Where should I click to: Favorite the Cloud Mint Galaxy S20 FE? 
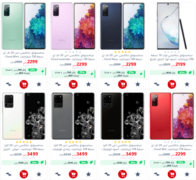point(39,84)
